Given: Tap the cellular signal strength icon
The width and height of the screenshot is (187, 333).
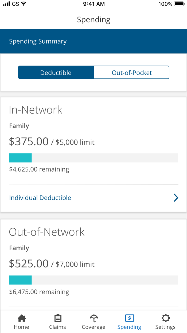Looking at the screenshot, I should tap(7, 4).
